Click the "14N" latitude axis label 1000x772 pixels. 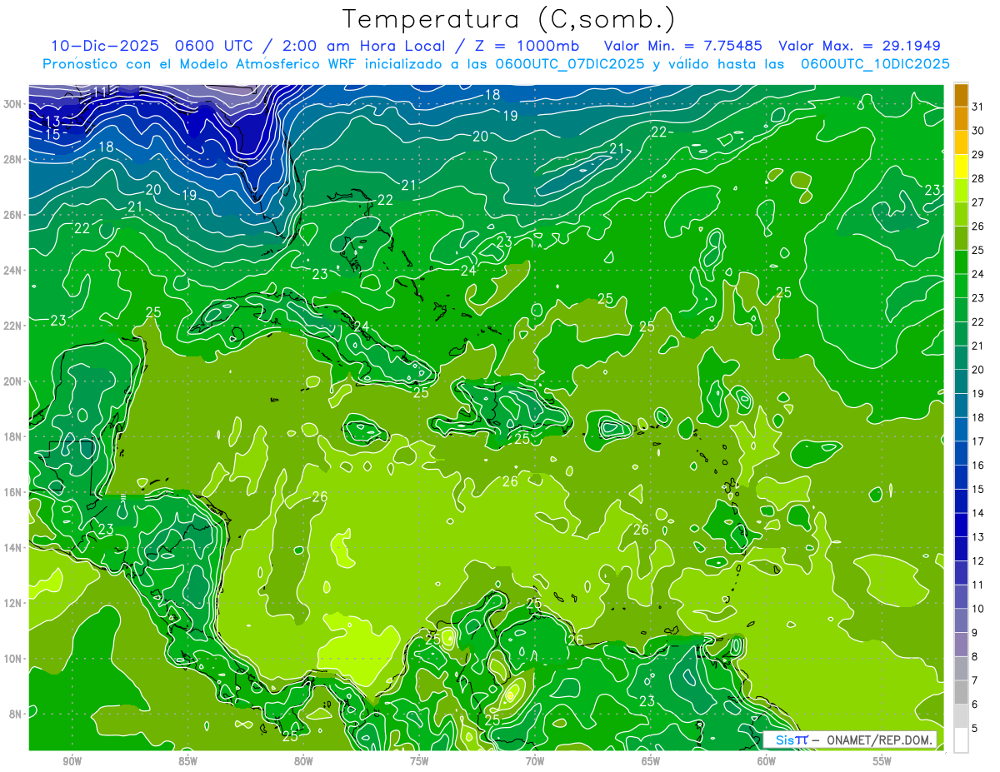click(x=12, y=547)
